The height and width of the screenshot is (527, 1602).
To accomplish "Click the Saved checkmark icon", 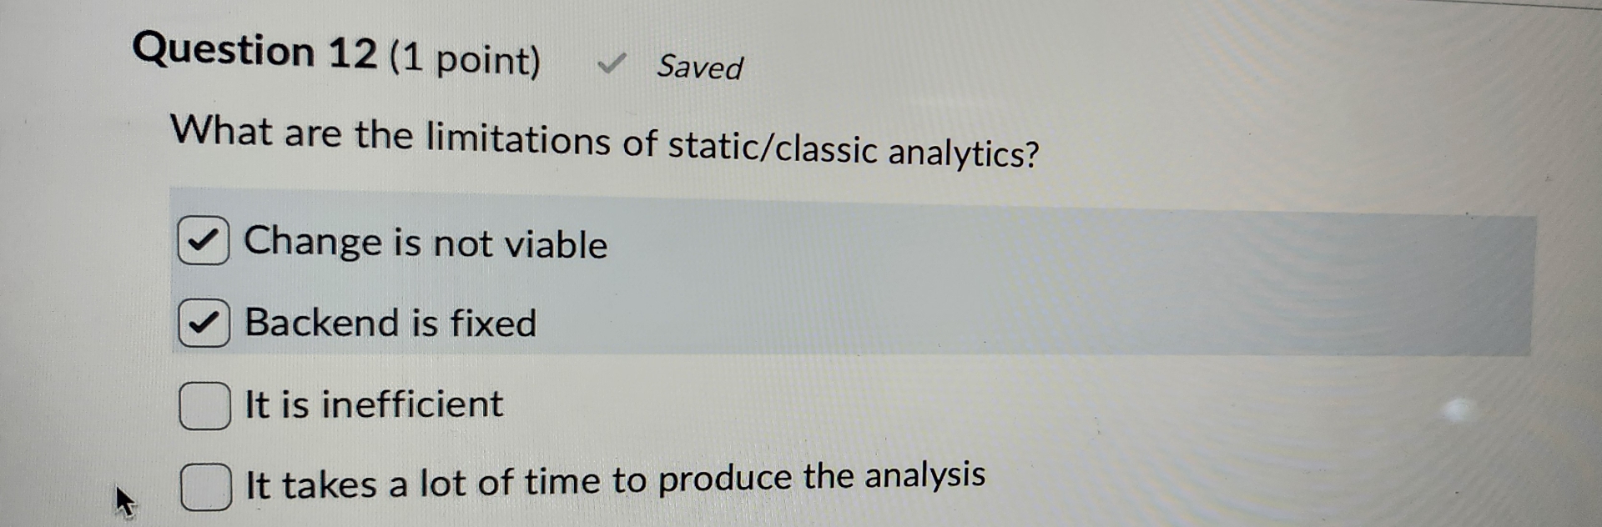I will coord(613,63).
